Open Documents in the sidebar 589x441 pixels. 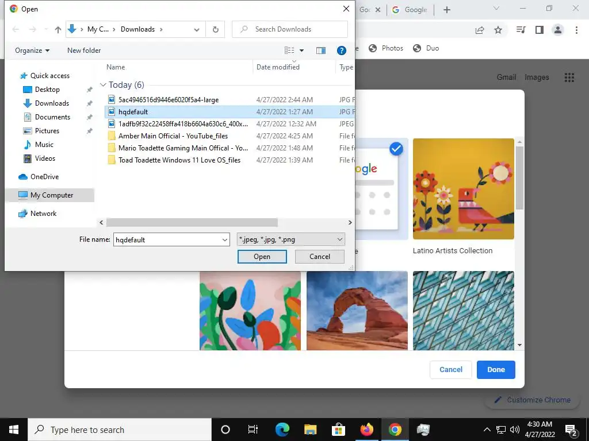point(52,117)
